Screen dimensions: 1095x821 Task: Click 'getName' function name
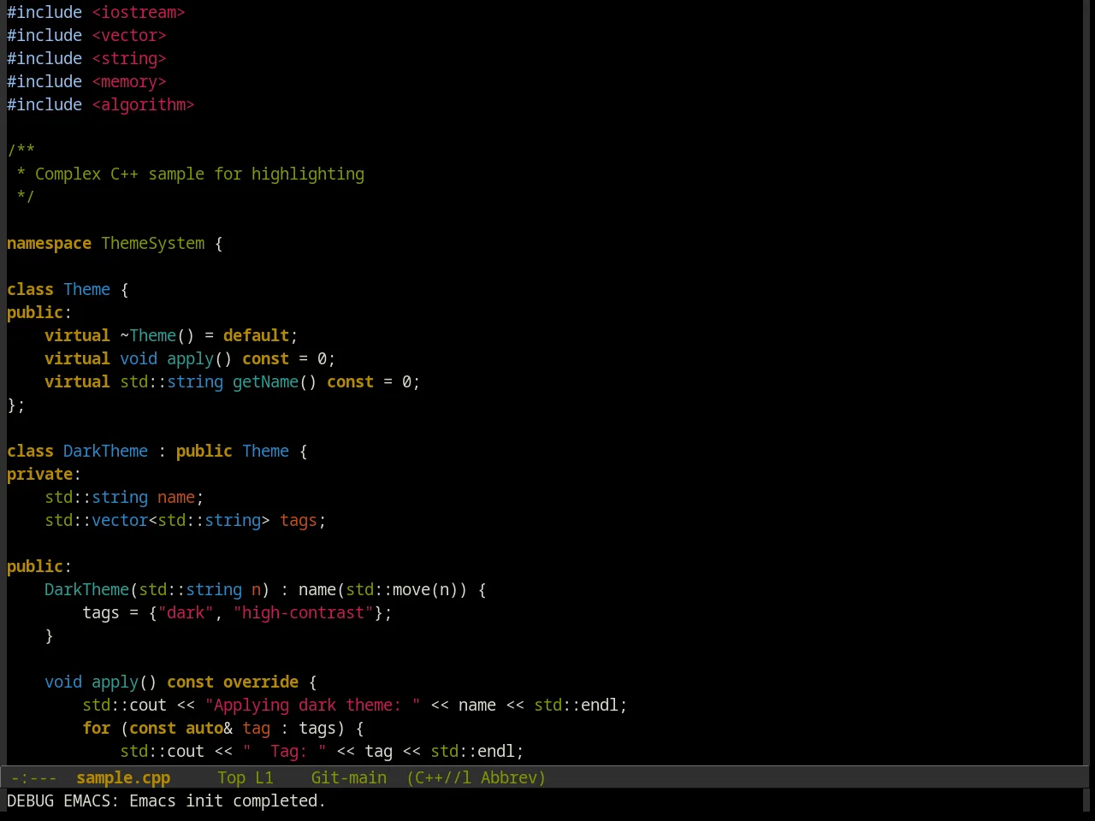click(x=265, y=381)
